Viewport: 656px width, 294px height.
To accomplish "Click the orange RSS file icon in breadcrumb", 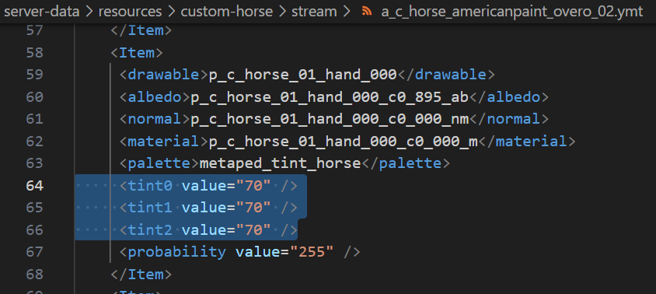I will click(367, 12).
